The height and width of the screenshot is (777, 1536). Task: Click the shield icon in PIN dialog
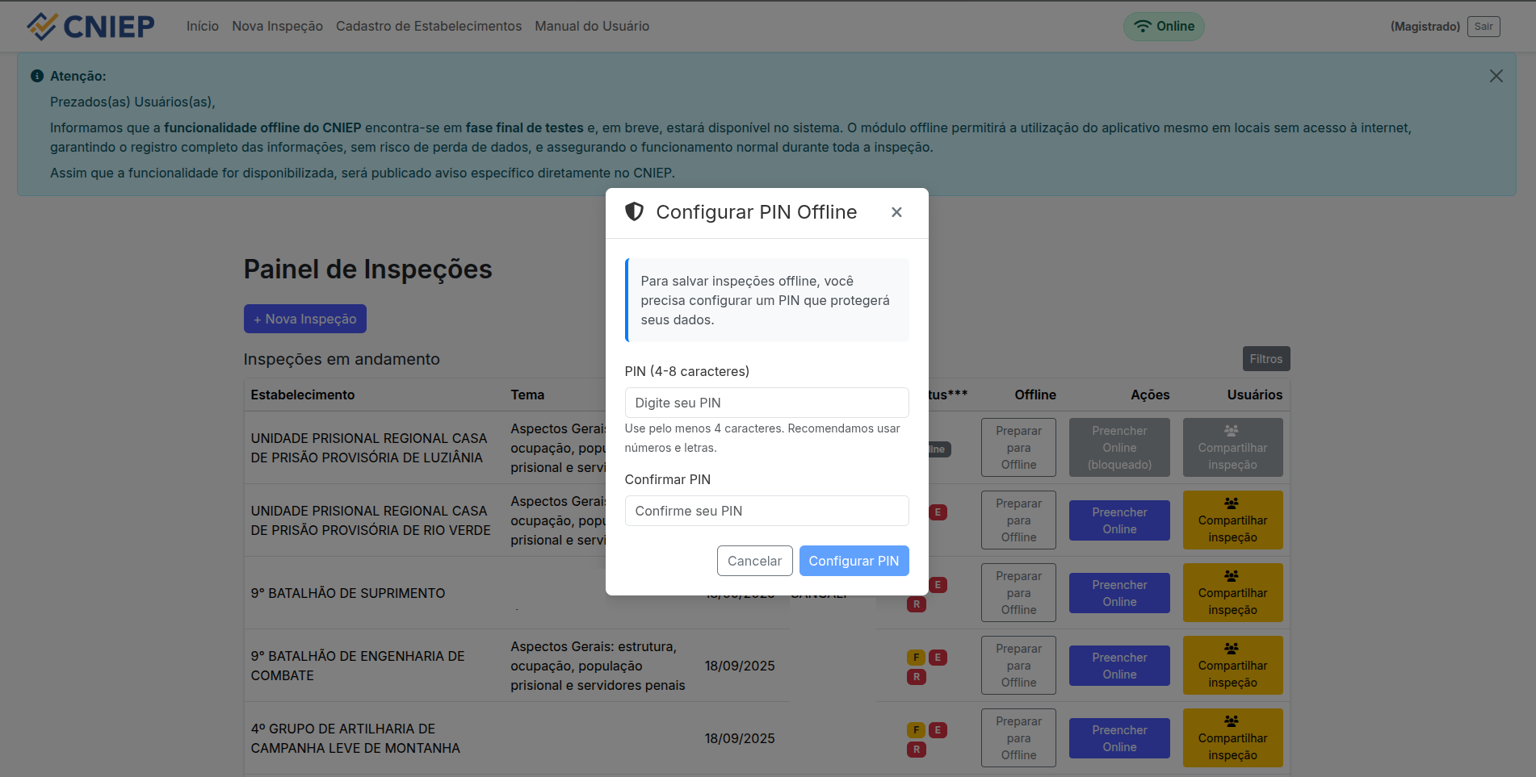[635, 212]
